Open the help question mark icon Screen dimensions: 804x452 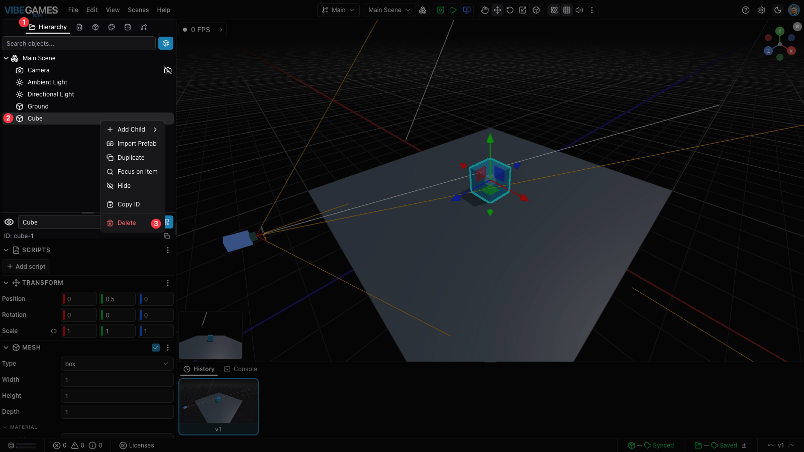[746, 10]
